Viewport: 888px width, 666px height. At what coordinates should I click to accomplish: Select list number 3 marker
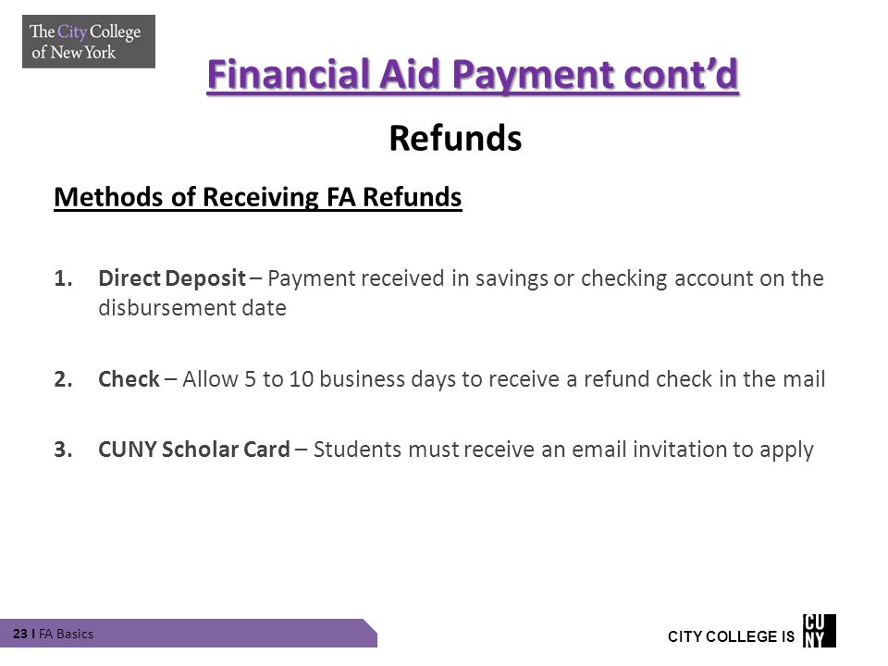[64, 450]
